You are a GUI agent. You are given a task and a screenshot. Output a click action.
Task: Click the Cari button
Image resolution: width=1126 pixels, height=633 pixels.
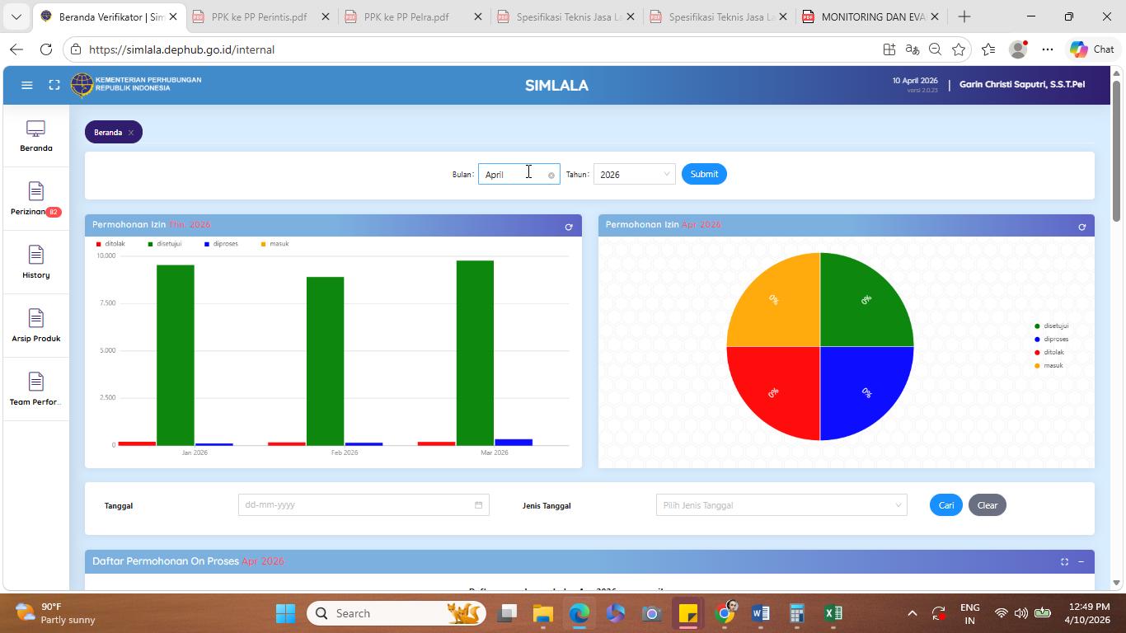click(x=946, y=505)
